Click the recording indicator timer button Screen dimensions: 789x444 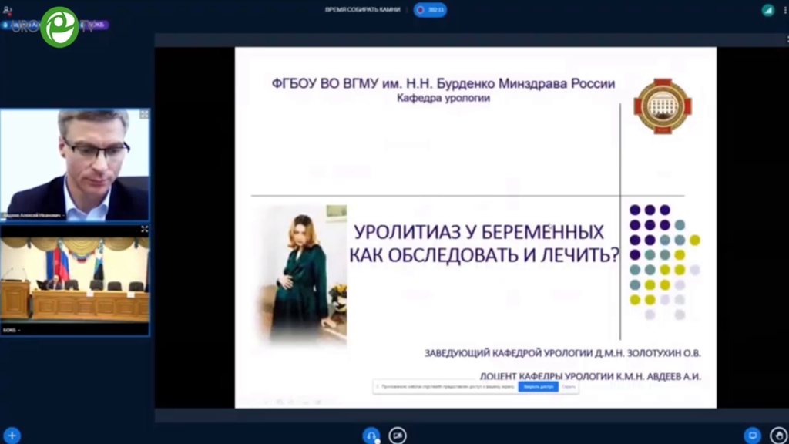click(430, 10)
